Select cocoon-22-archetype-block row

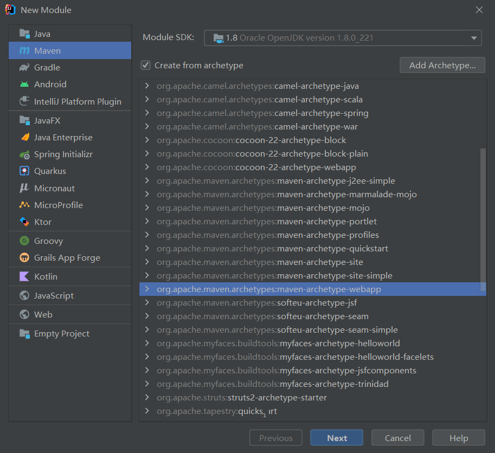[312, 140]
